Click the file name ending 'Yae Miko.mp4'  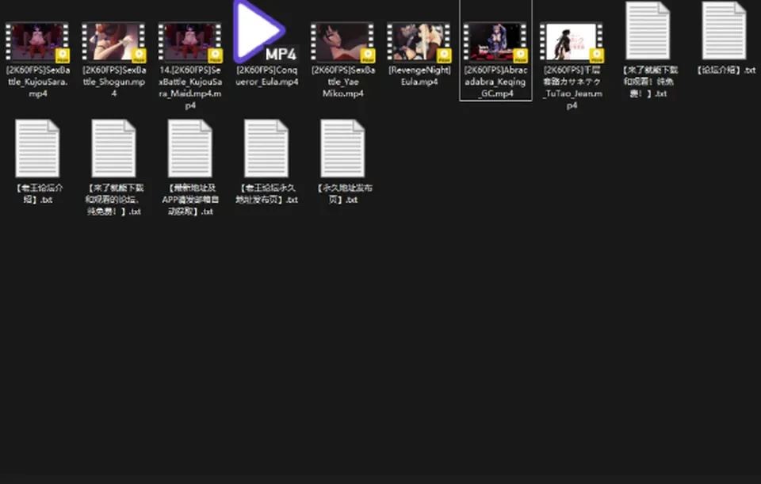click(x=343, y=82)
